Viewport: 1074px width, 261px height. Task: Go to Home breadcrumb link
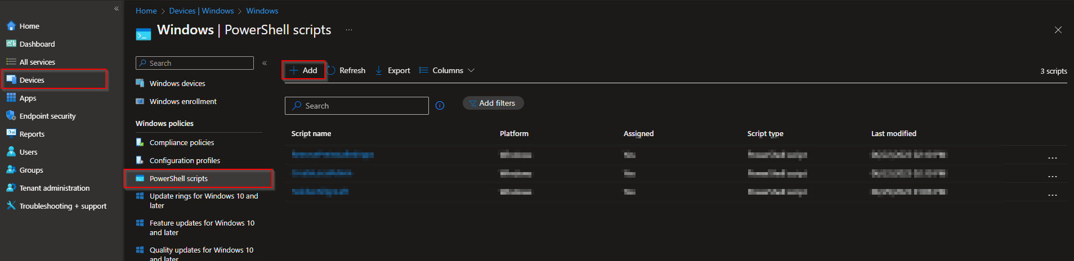click(146, 11)
